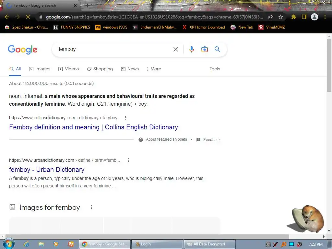This screenshot has width=332, height=249.
Task: Close the femboy - Google Search tab
Action: 75,6
